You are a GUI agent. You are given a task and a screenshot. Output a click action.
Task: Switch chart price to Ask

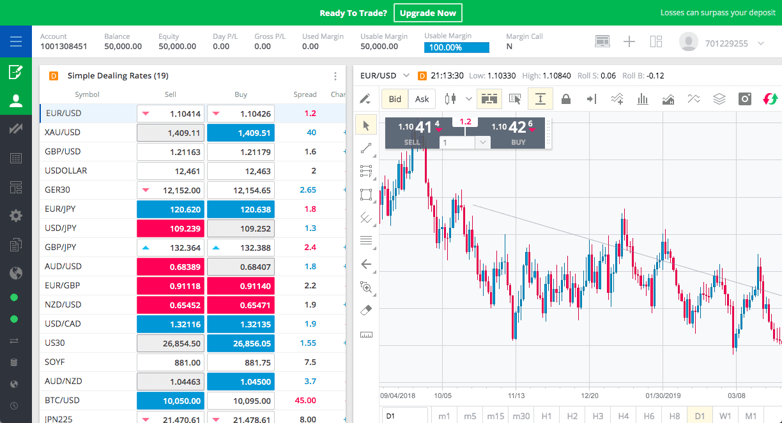[422, 99]
